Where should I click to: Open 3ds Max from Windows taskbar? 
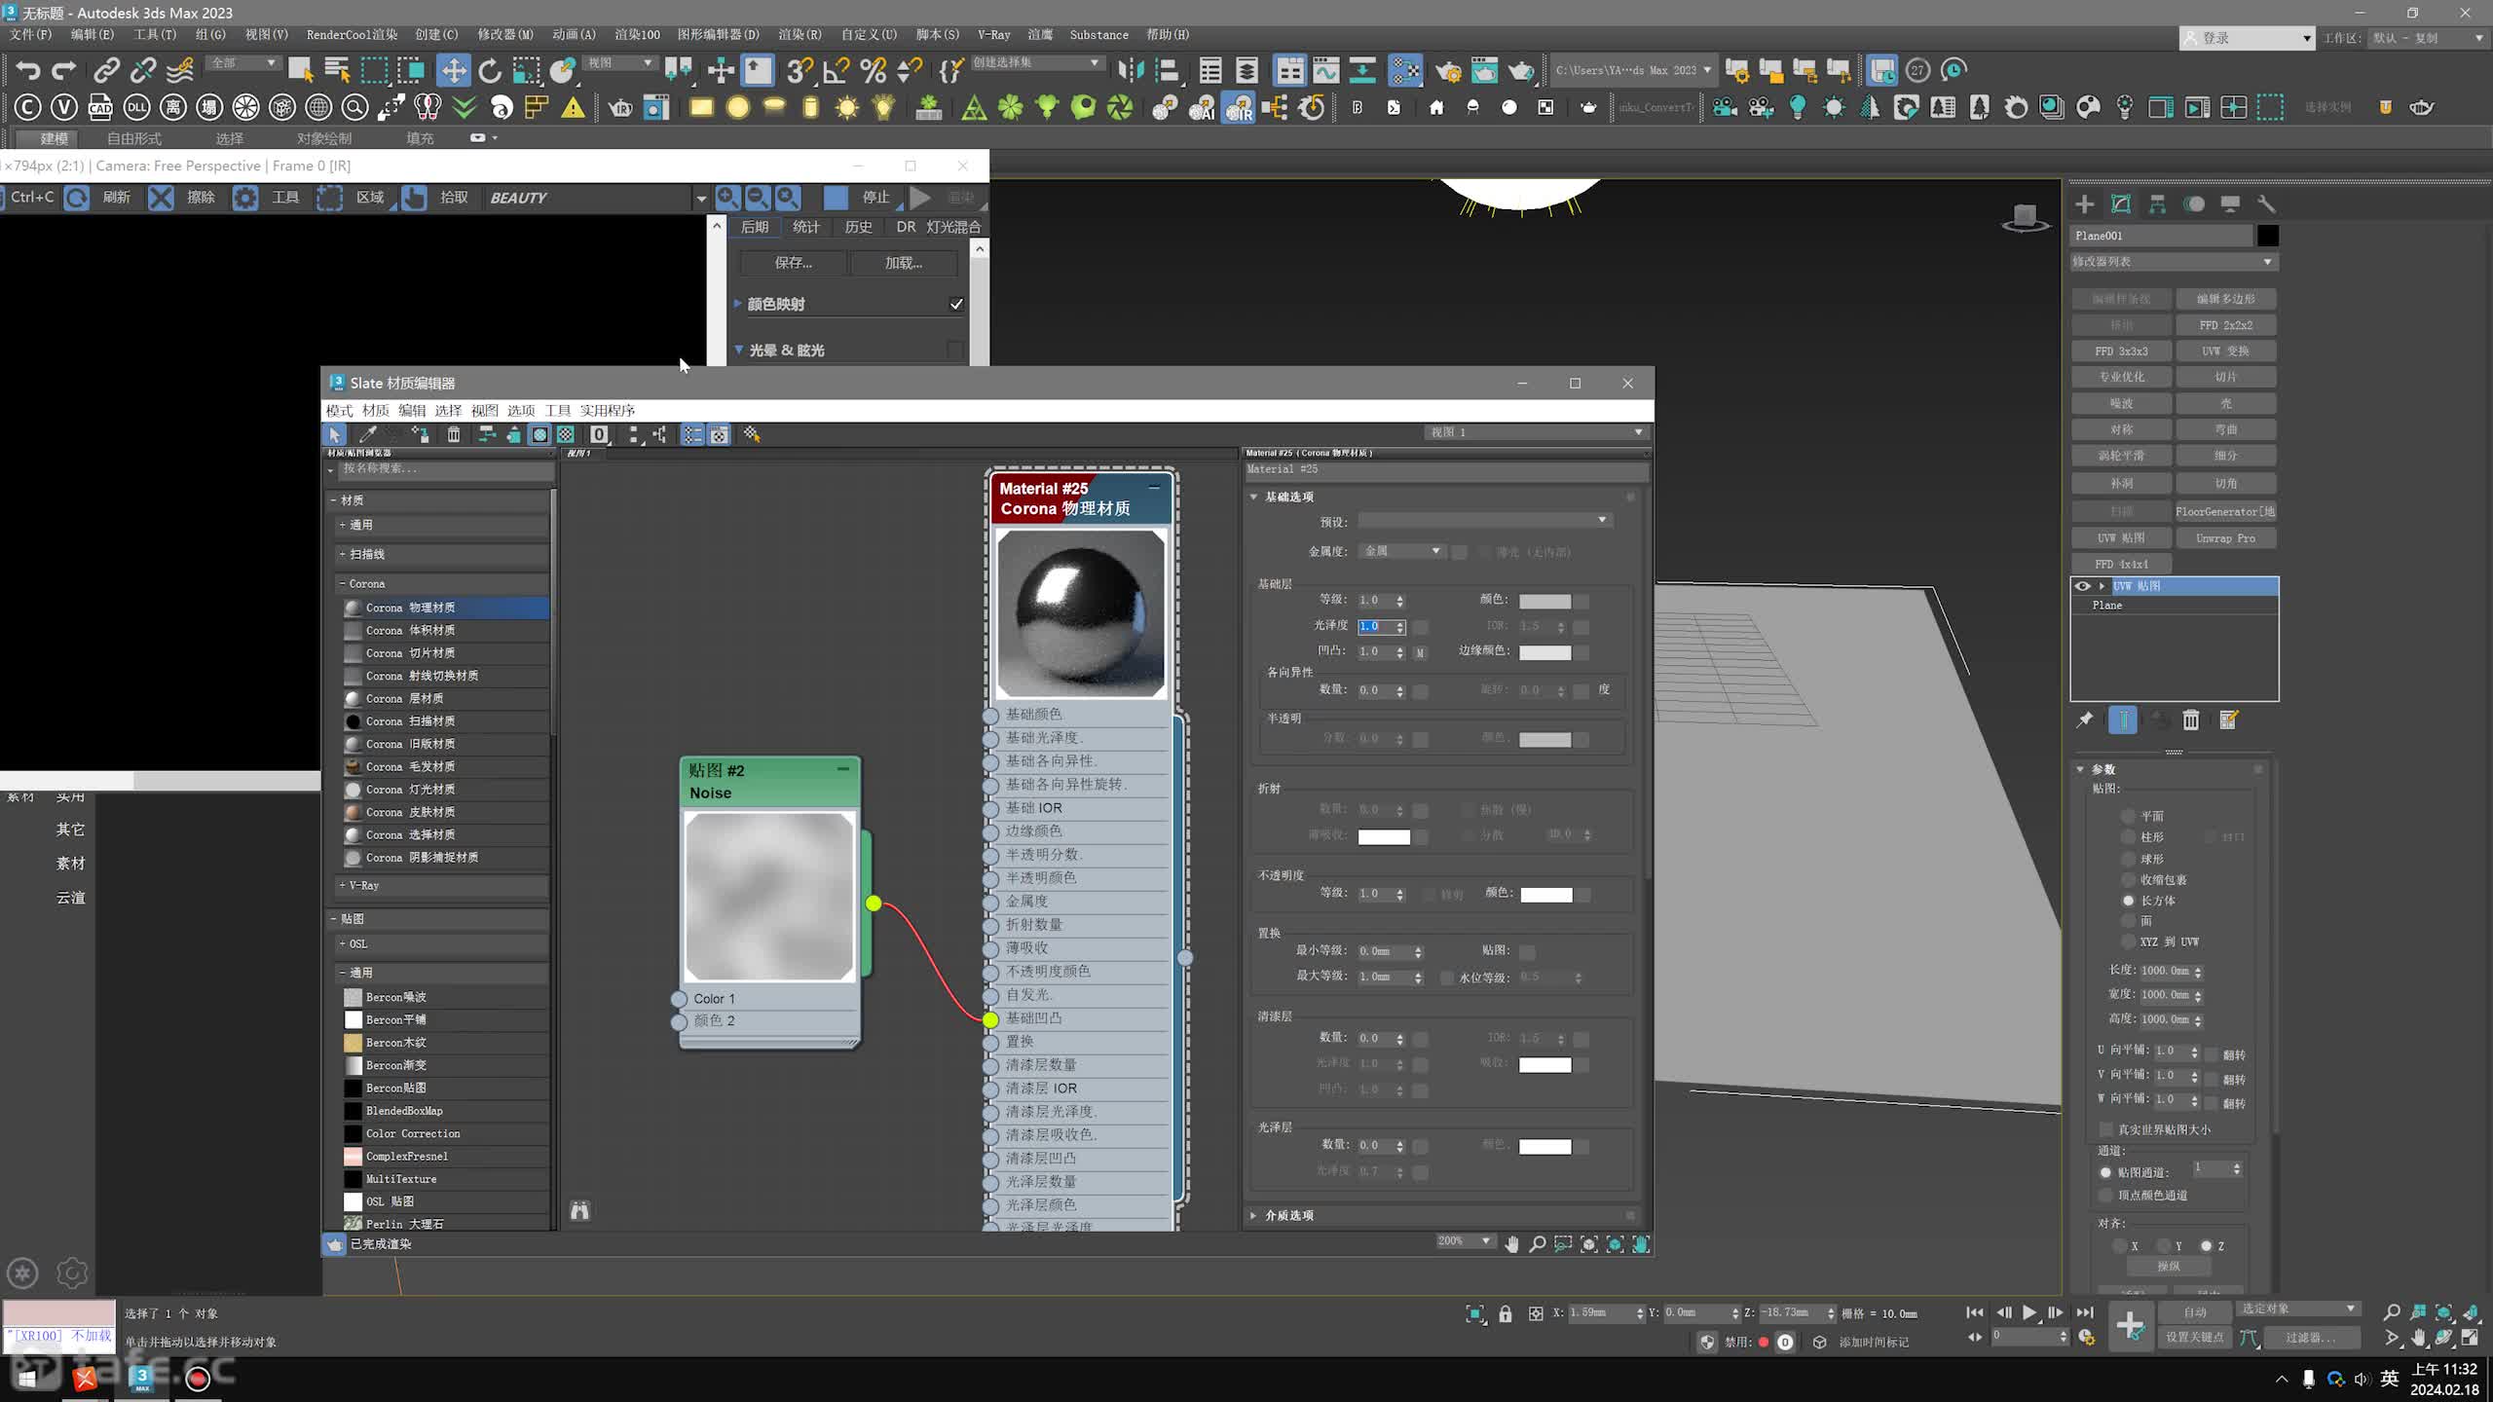pyautogui.click(x=142, y=1378)
